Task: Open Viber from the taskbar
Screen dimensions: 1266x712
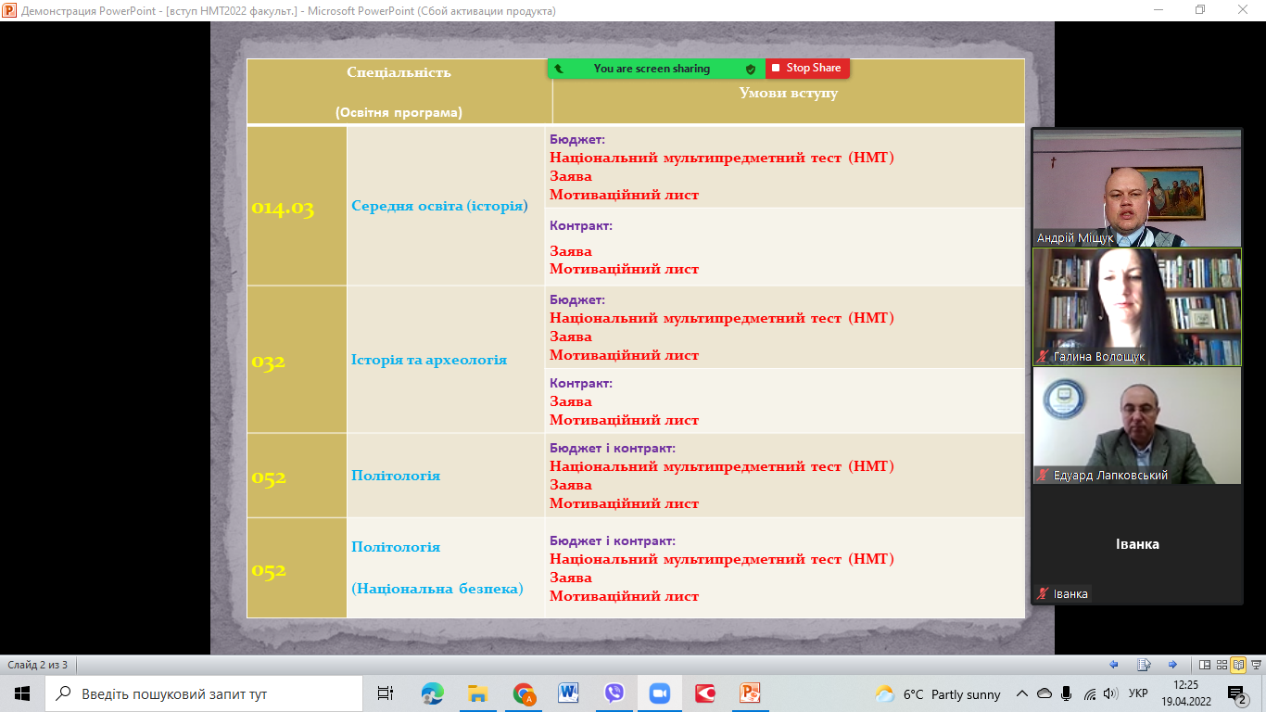Action: 614,693
